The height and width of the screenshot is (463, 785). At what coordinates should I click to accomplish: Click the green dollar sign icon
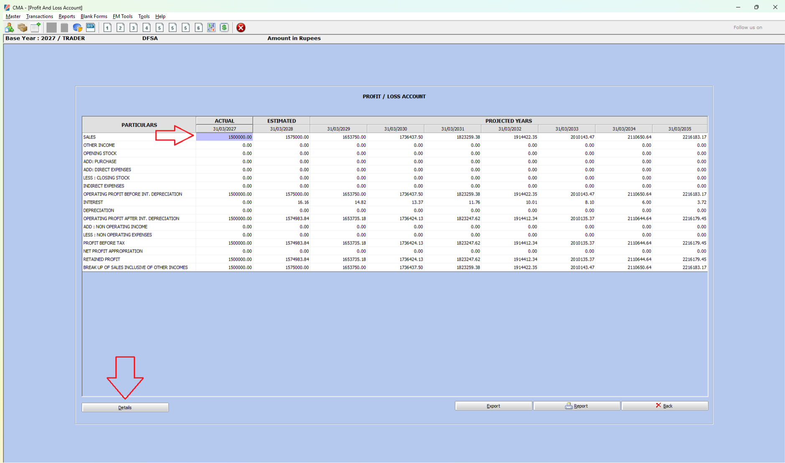click(224, 28)
